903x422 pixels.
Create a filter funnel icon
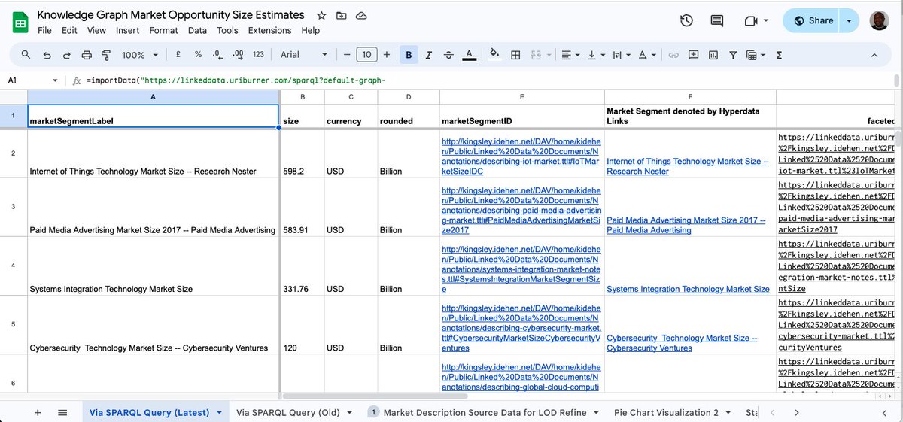coord(732,55)
